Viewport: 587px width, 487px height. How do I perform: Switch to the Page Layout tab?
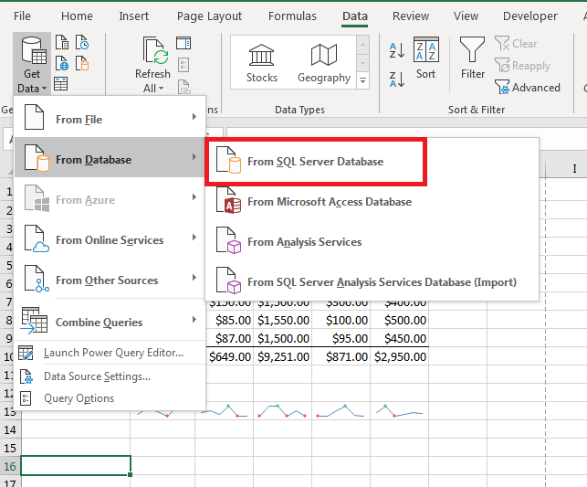[x=209, y=16]
